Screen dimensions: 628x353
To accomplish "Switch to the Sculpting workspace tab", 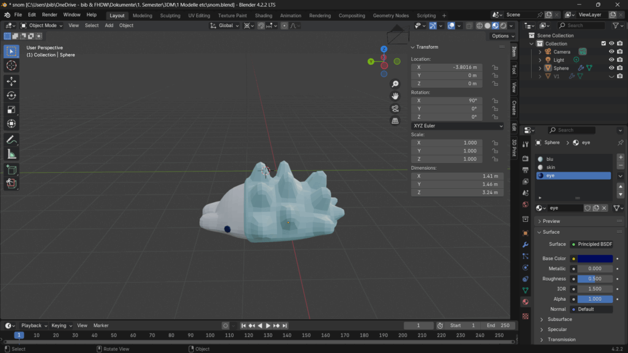I will 170,15.
